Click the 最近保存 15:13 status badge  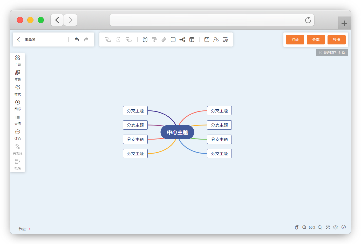[332, 52]
